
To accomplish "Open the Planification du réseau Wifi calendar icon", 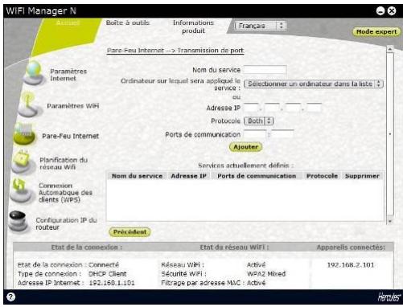I will (x=22, y=162).
